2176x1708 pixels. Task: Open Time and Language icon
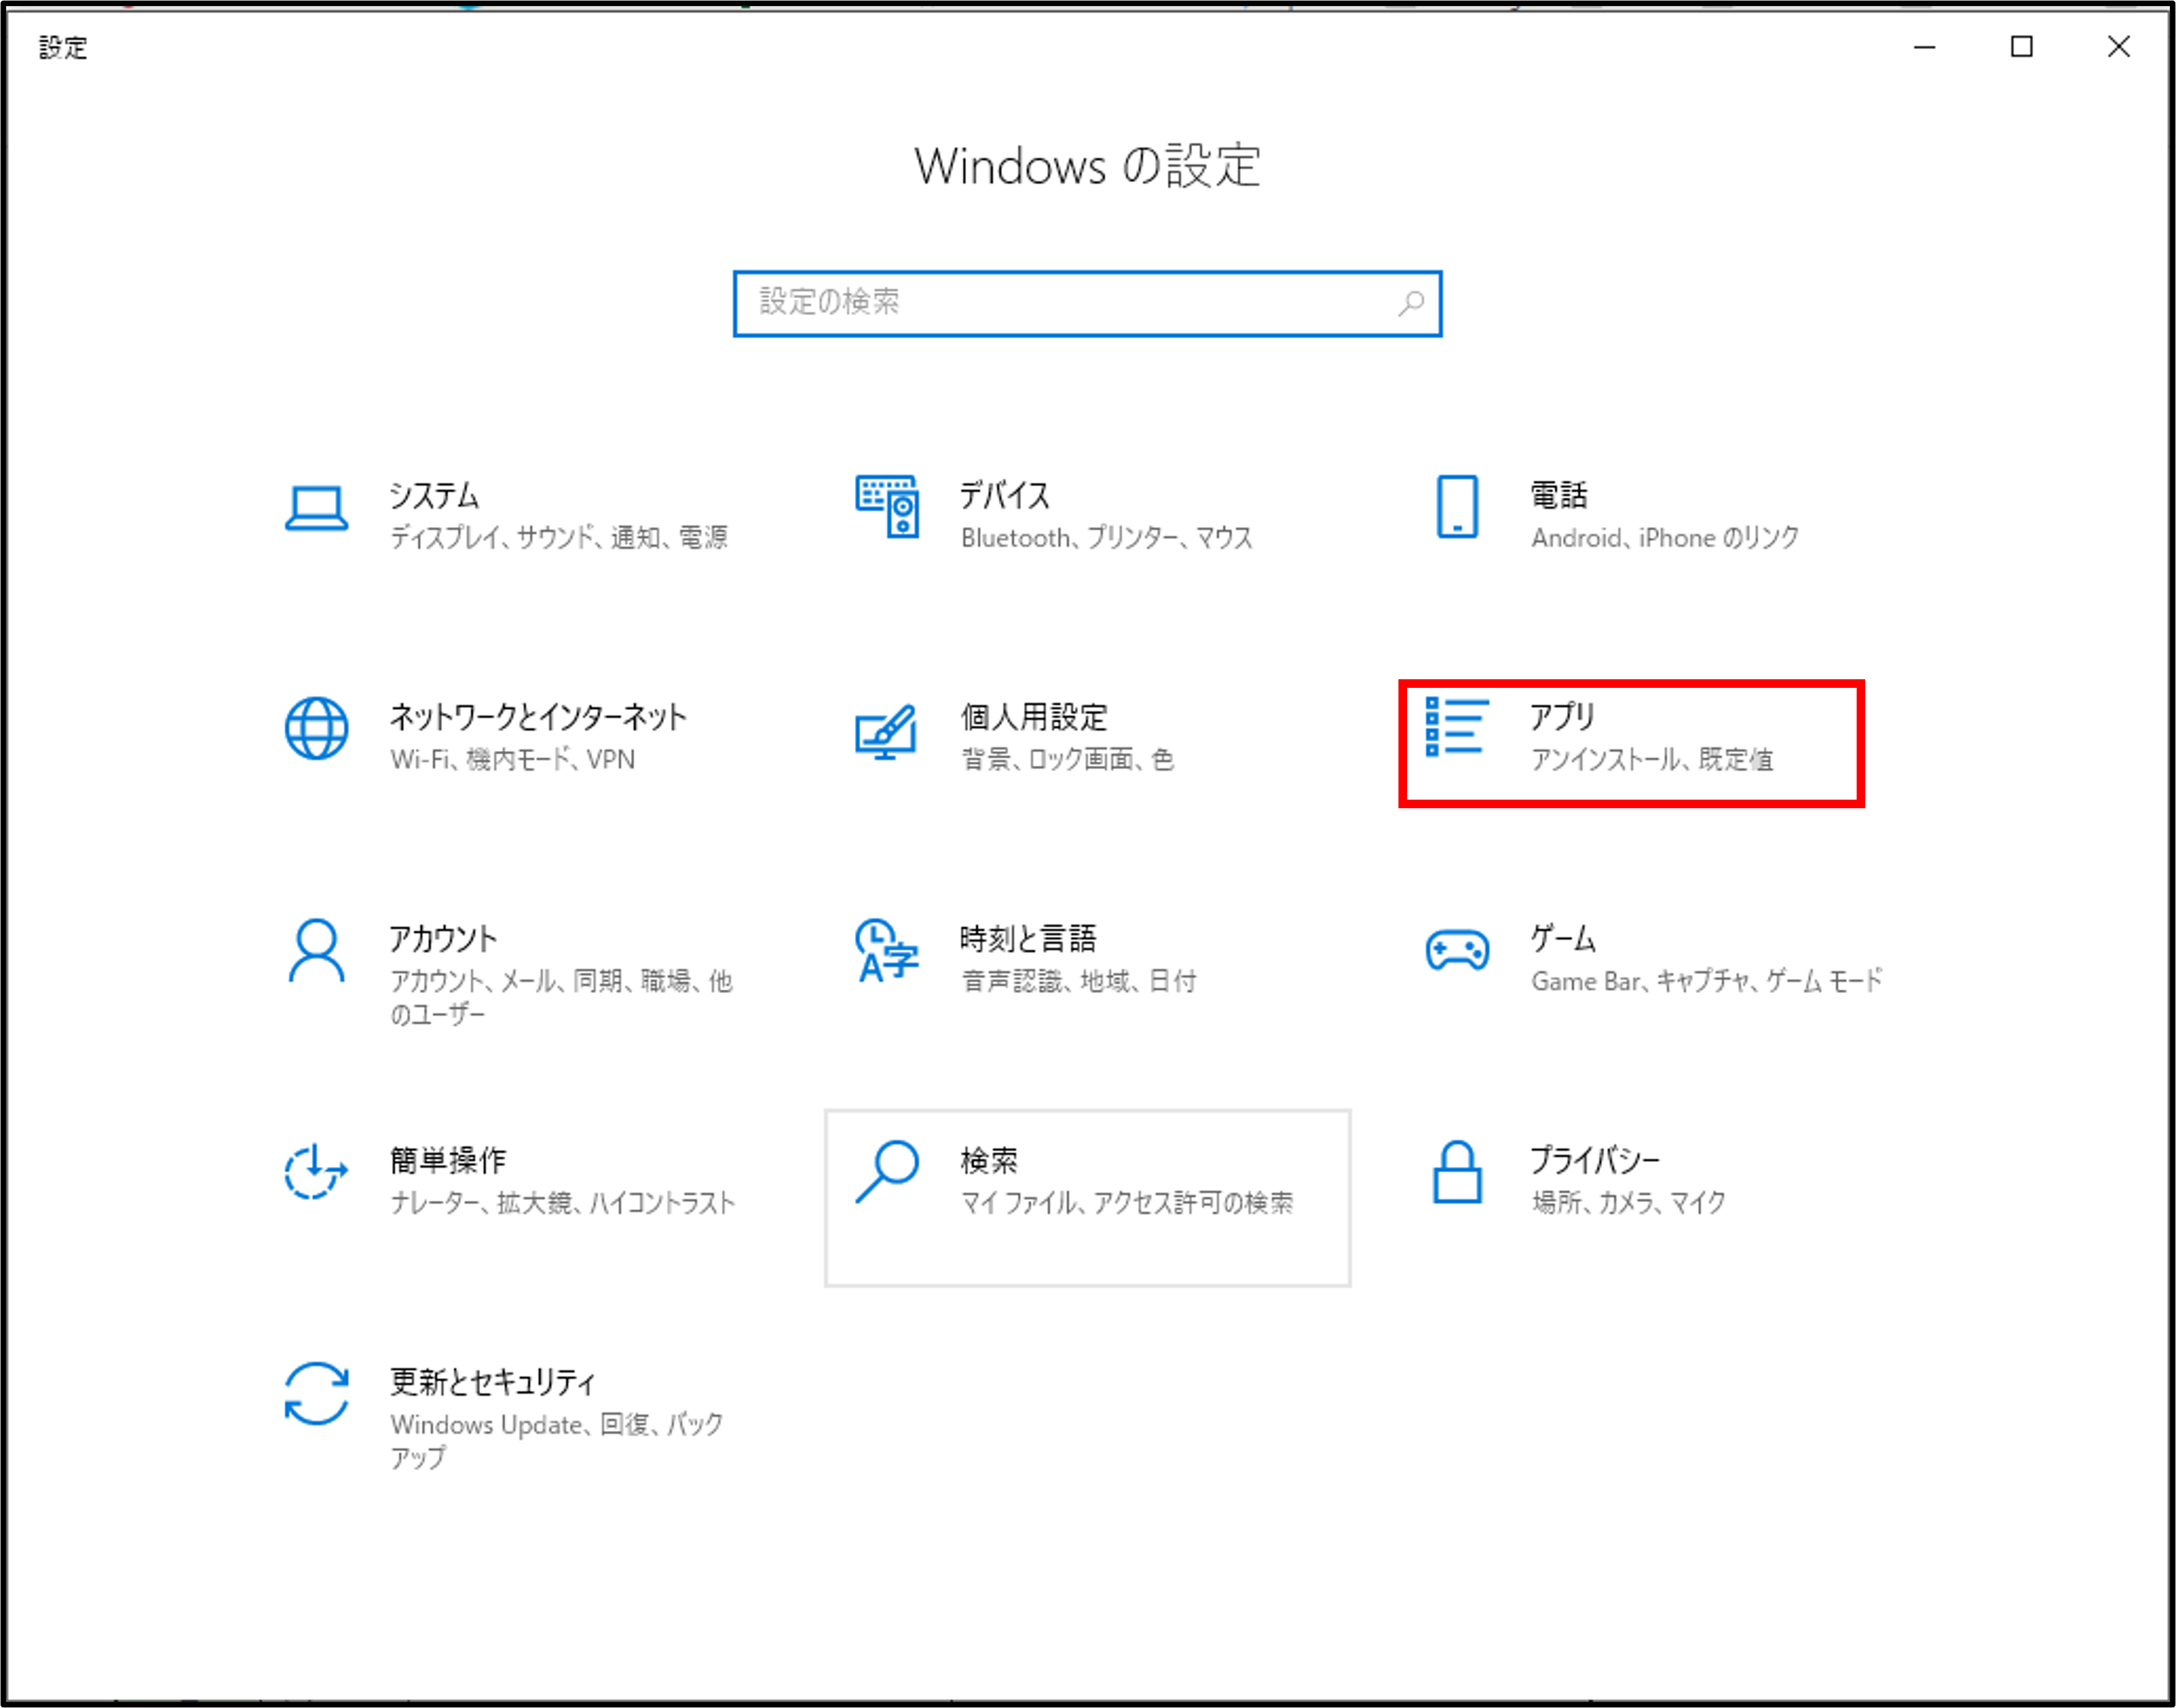point(886,951)
